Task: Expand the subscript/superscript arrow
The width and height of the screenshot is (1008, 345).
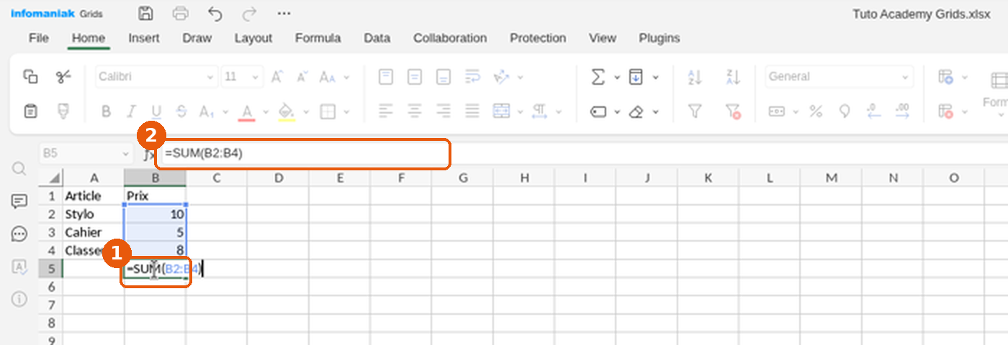Action: click(226, 112)
